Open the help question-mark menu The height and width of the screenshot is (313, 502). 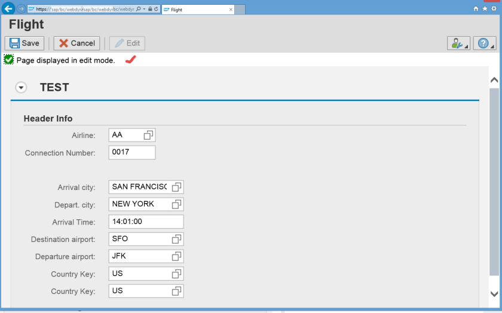[x=485, y=43]
